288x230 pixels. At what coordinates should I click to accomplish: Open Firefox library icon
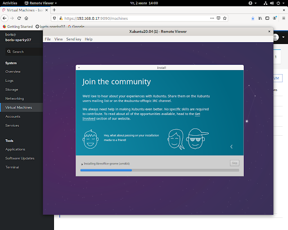pyautogui.click(x=260, y=18)
